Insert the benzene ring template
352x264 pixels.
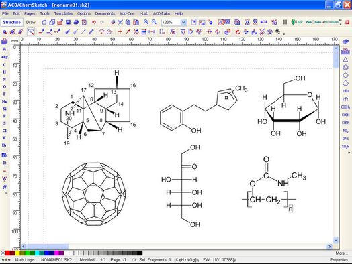click(x=345, y=68)
